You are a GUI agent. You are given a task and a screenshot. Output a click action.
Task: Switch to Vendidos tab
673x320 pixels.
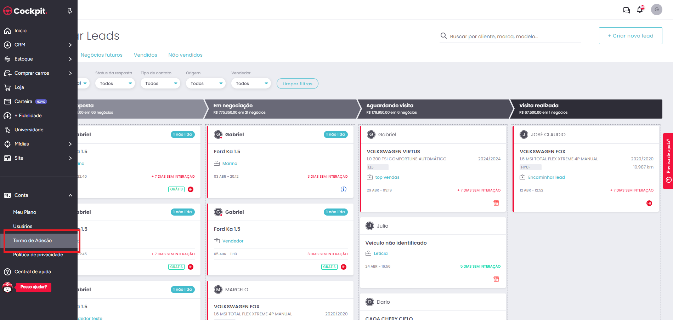[x=146, y=55]
